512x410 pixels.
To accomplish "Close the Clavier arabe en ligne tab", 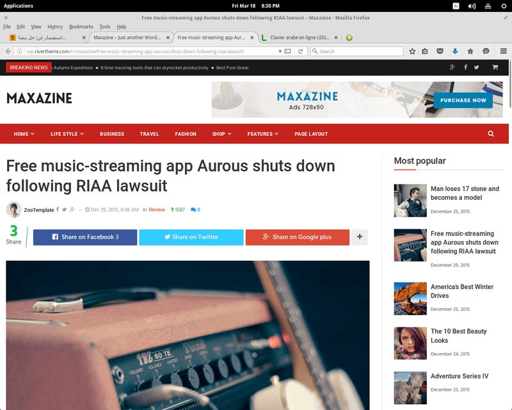I will coord(335,38).
